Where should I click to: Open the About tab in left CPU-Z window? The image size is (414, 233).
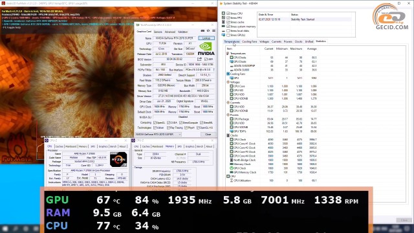(x=122, y=146)
